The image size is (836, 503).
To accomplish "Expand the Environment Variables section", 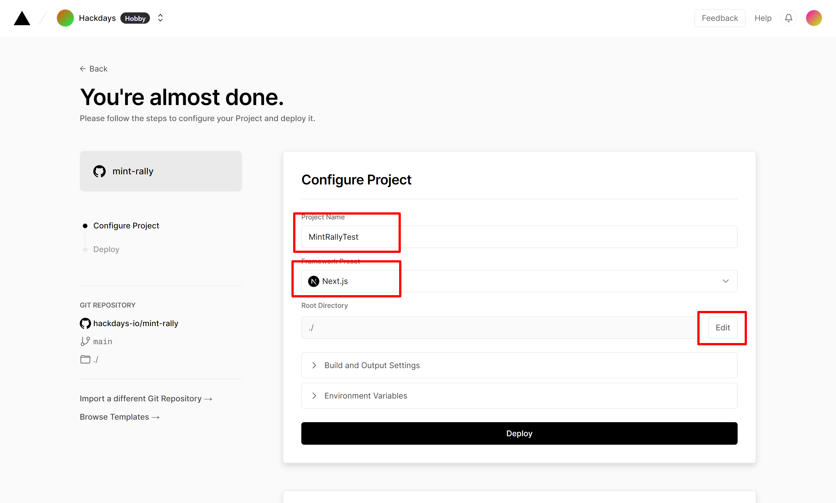I will (519, 396).
